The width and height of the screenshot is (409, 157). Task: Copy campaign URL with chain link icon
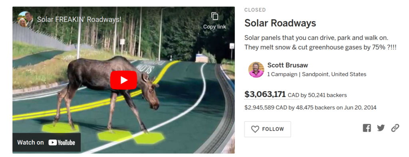[395, 128]
